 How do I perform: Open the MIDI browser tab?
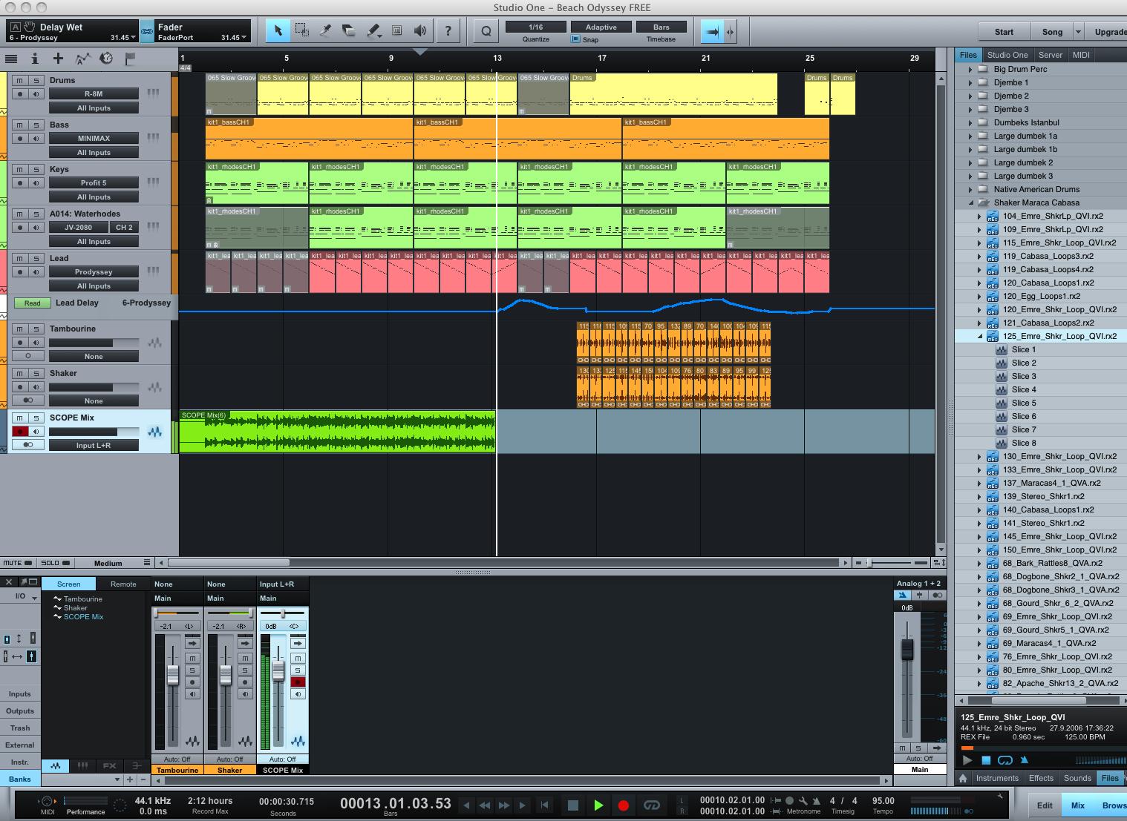(x=1081, y=55)
